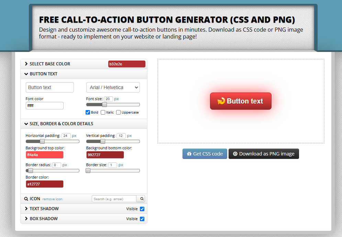Enable Italic text styling
This screenshot has height=237, width=342.
[103, 112]
